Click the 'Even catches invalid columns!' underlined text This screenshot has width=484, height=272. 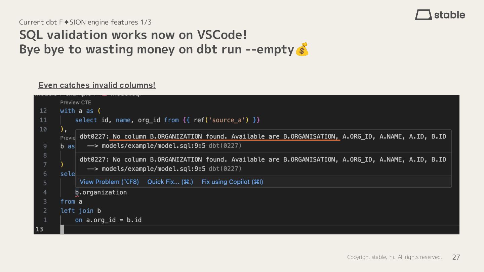(x=97, y=85)
